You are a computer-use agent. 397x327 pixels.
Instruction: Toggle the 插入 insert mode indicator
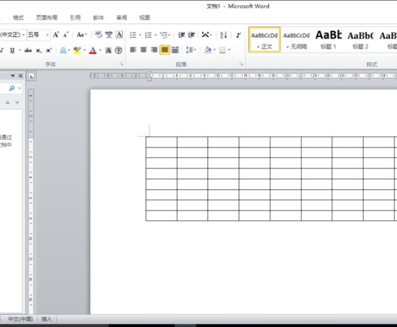[46, 319]
